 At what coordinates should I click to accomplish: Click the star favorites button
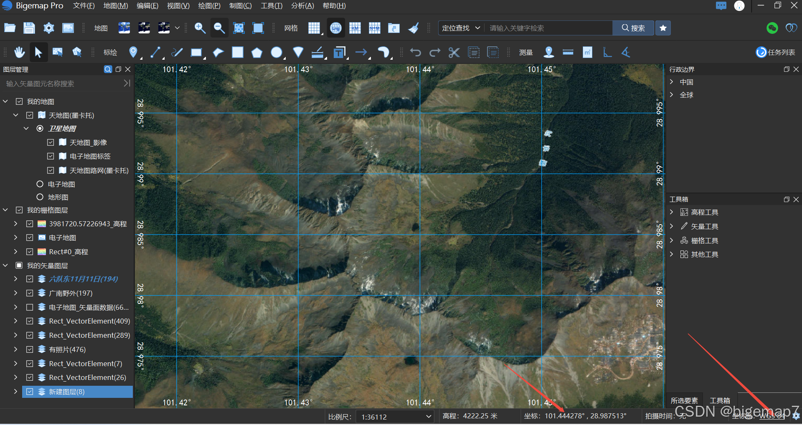663,28
